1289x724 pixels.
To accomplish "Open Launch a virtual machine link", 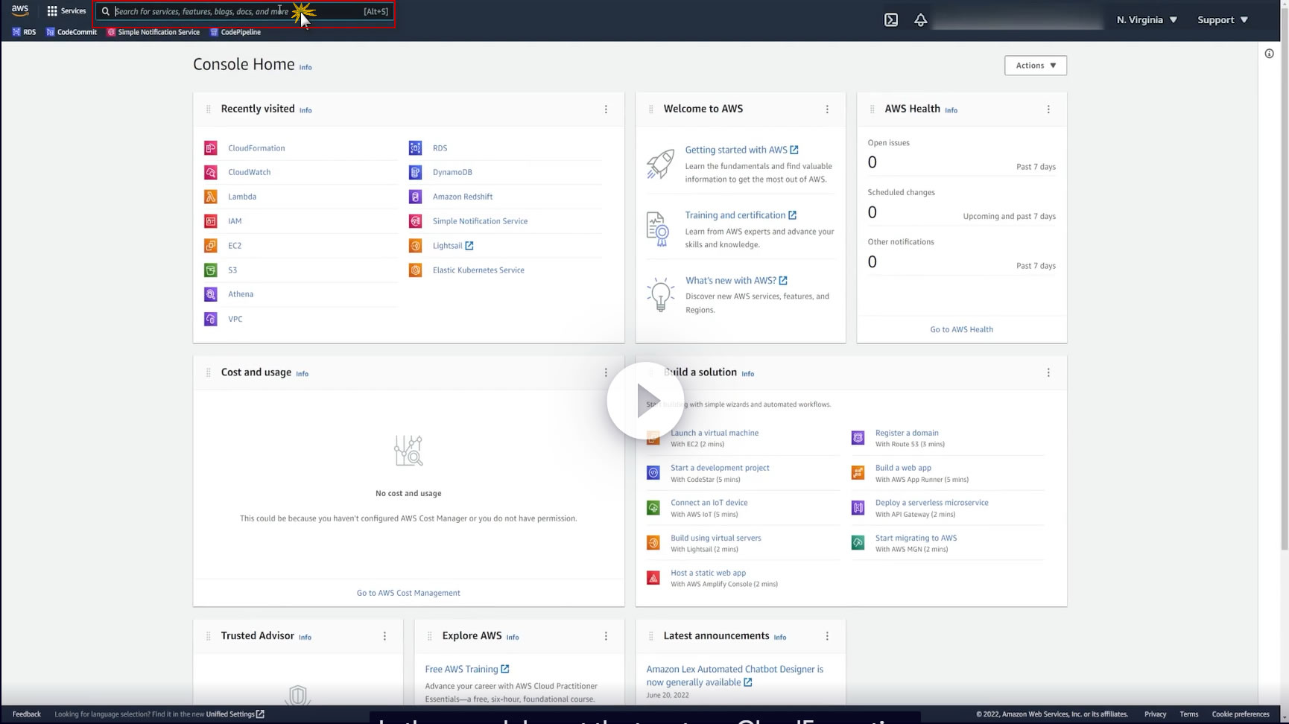I will pos(715,433).
